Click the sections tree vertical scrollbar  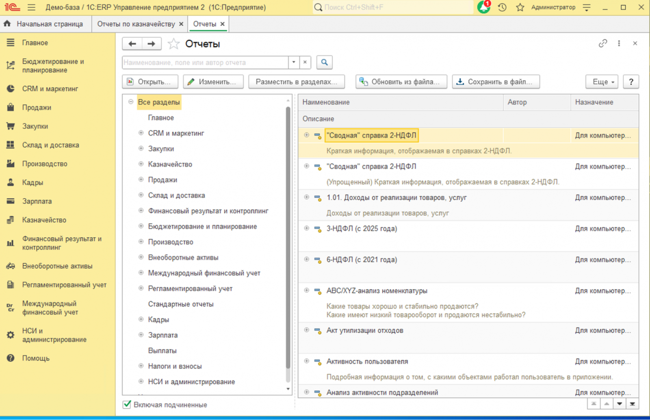(x=288, y=244)
